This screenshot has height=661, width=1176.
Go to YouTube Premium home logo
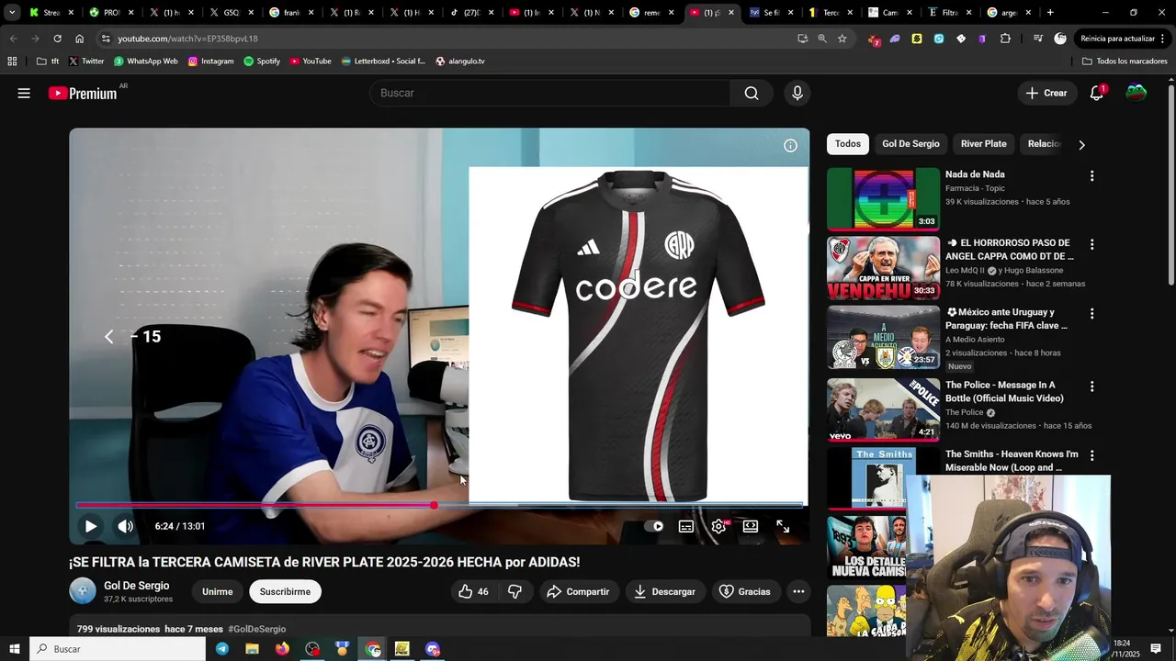click(83, 93)
